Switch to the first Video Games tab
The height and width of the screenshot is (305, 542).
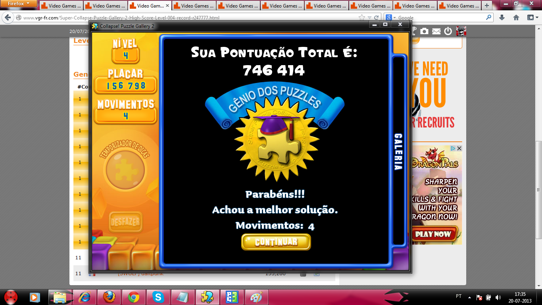[61, 6]
